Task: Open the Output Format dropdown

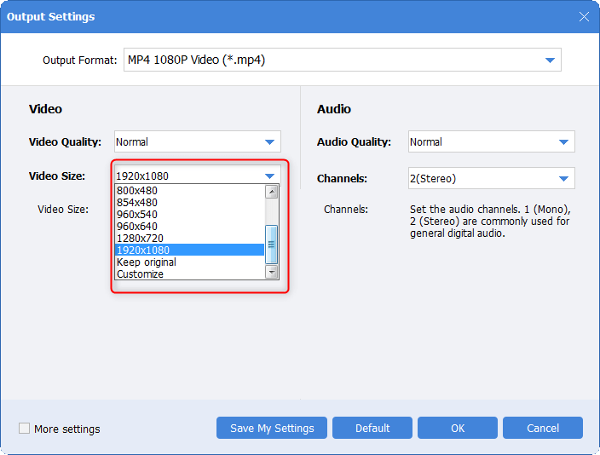Action: (x=550, y=60)
